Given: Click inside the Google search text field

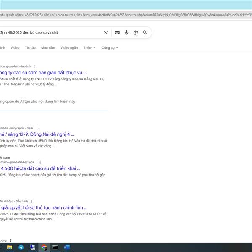Looking at the screenshot, I should (x=50, y=32).
